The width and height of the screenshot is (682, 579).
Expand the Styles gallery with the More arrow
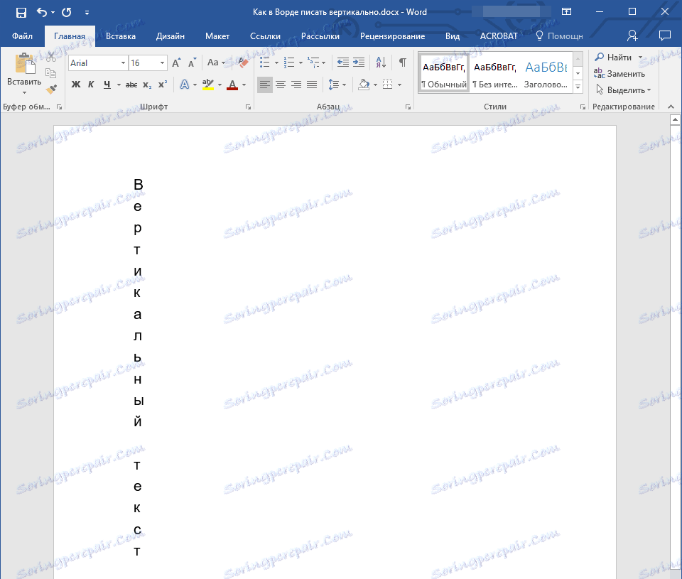pos(578,87)
